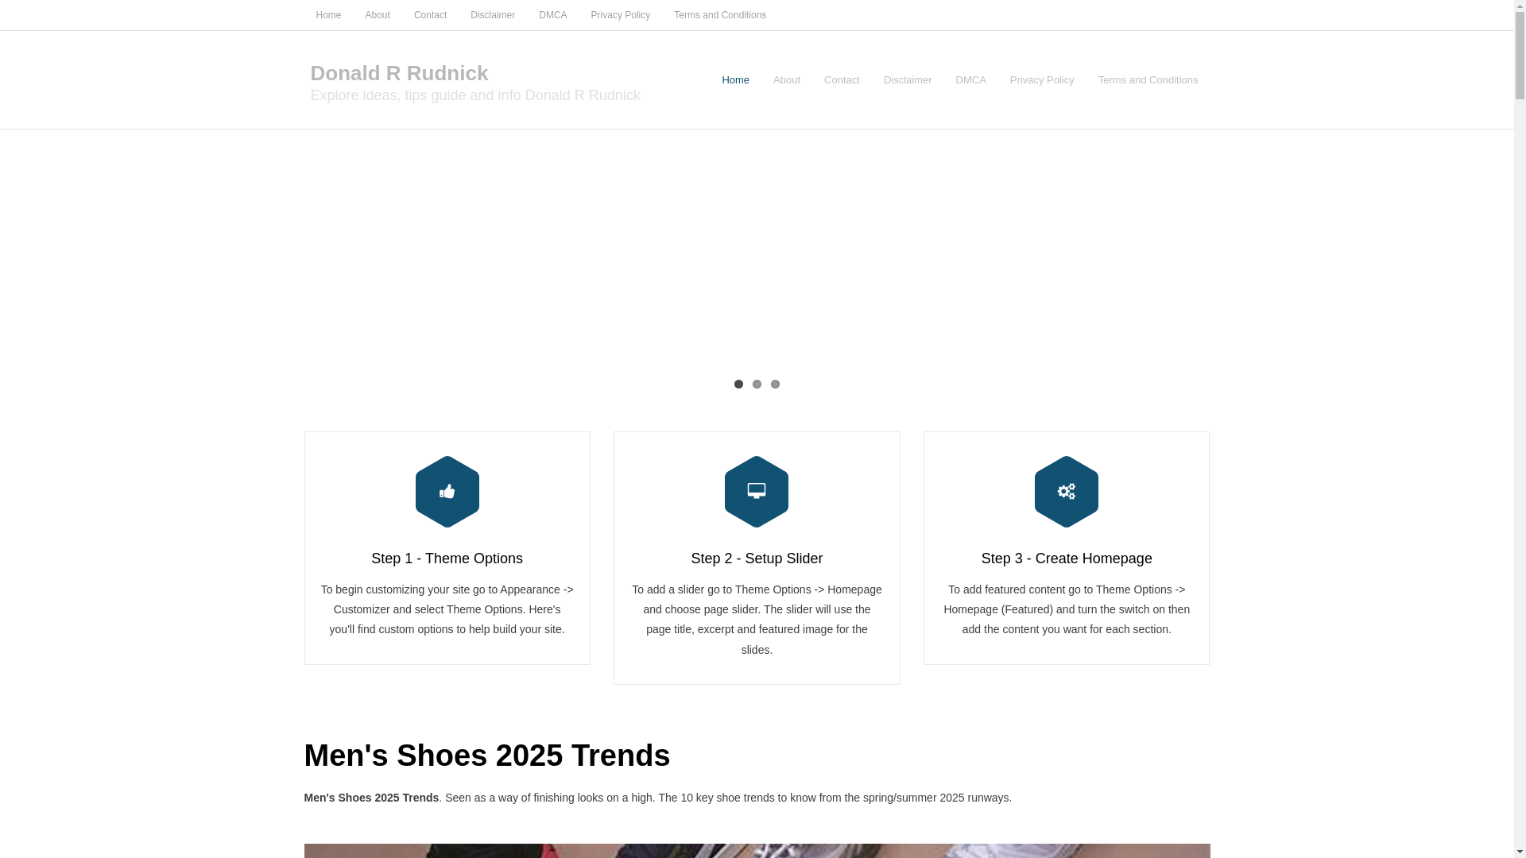Click the Step 3 description paragraph
Image resolution: width=1526 pixels, height=858 pixels.
(x=1067, y=609)
